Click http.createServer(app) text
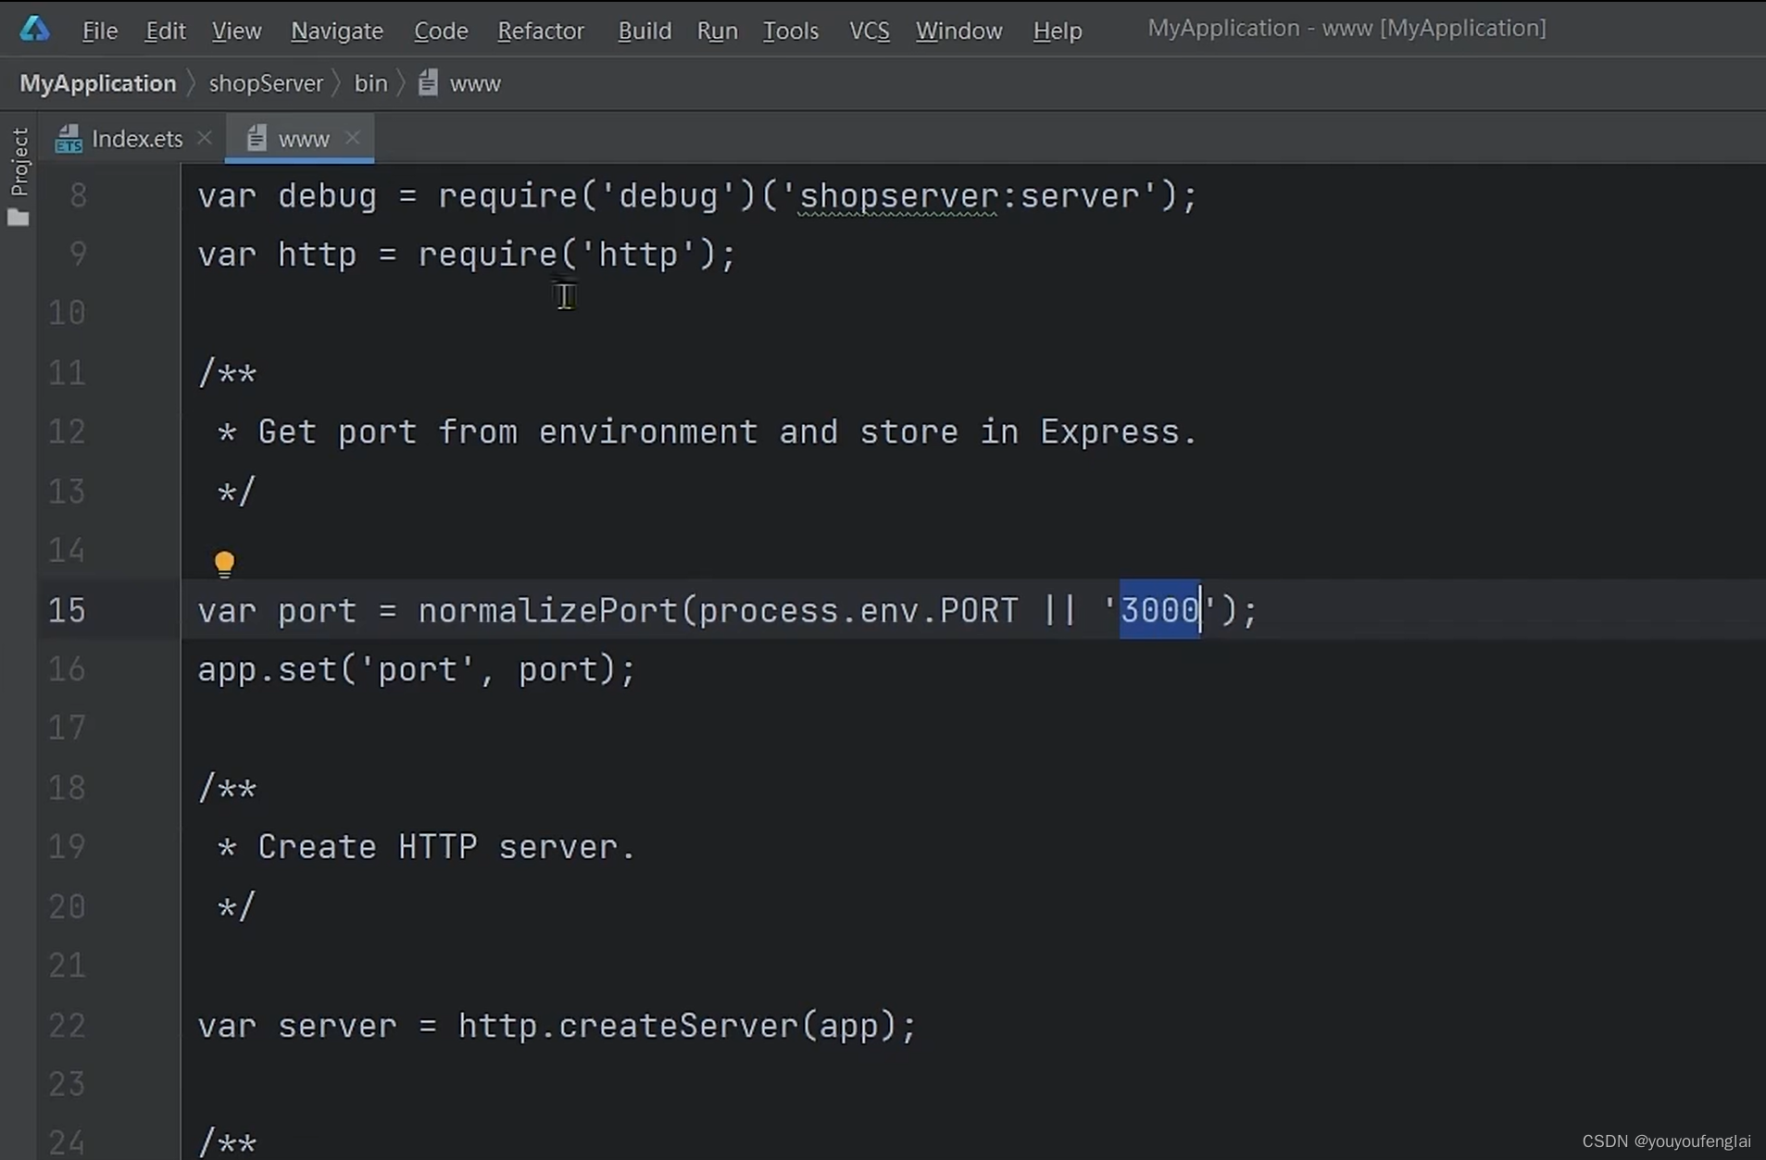This screenshot has width=1766, height=1160. tap(677, 1026)
